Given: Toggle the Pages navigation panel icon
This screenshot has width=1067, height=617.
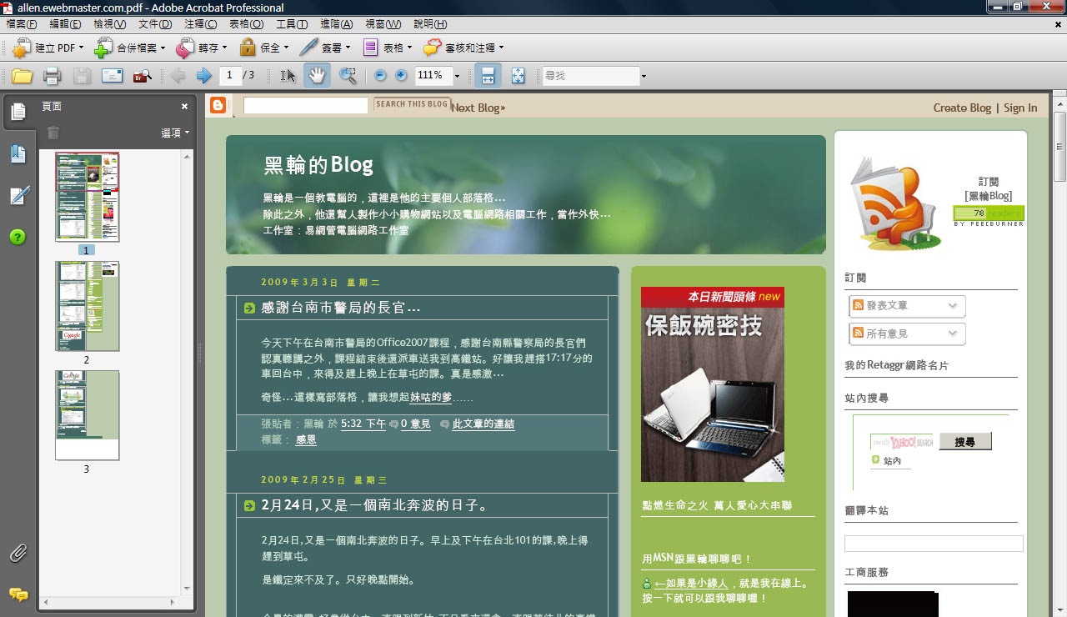Looking at the screenshot, I should 18,112.
